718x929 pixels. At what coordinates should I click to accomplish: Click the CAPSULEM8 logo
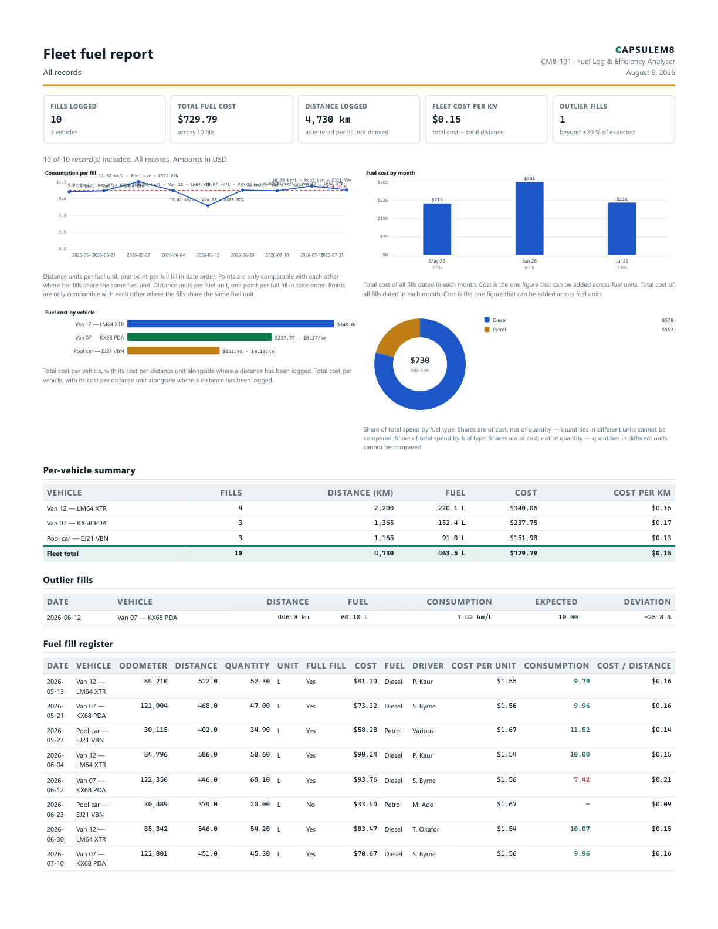[645, 50]
